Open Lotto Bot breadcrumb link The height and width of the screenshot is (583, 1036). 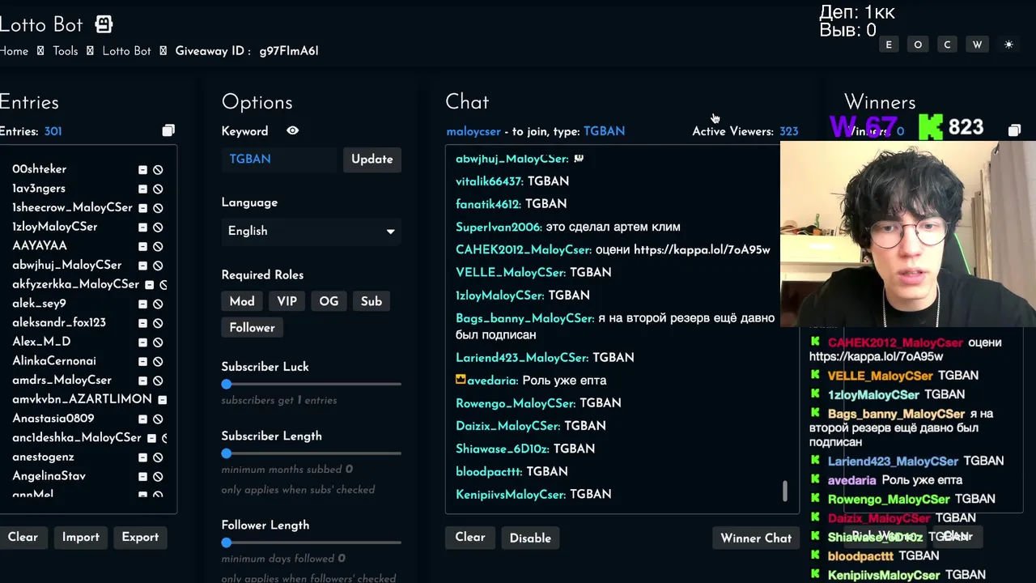pyautogui.click(x=126, y=51)
